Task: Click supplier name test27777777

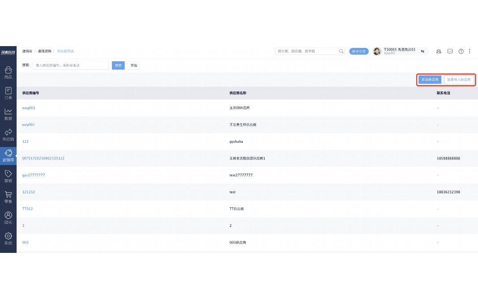Action: click(x=241, y=175)
